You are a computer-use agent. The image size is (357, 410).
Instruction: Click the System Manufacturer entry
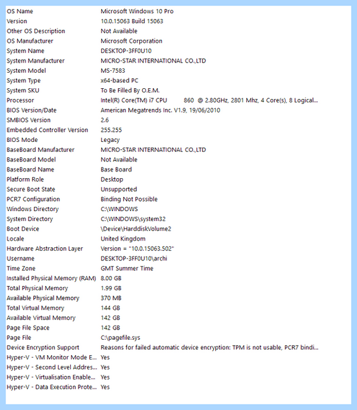(178, 61)
